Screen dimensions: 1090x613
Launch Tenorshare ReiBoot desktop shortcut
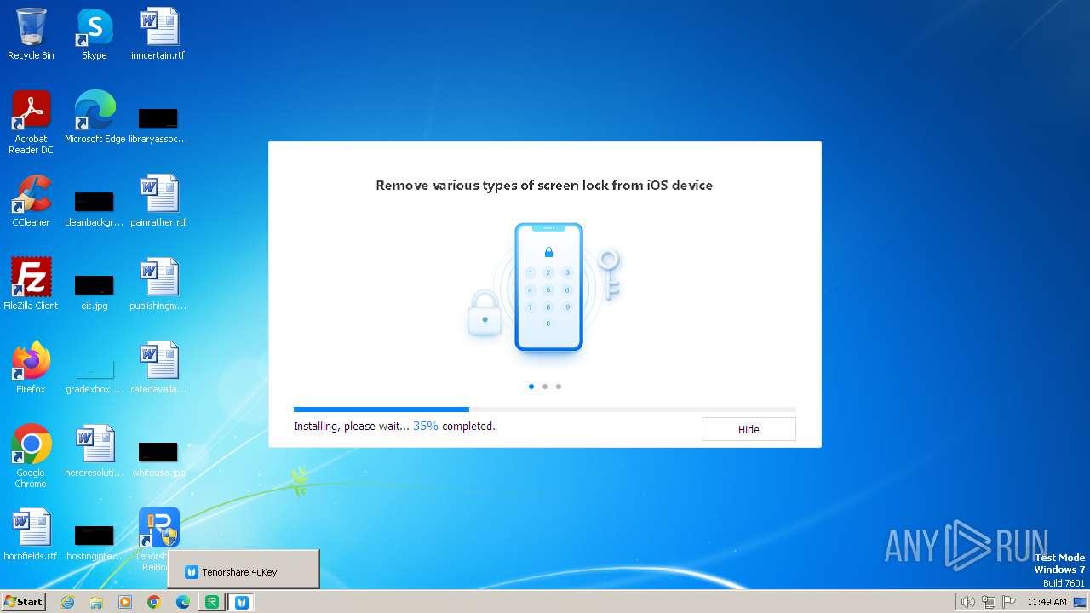[x=159, y=528]
